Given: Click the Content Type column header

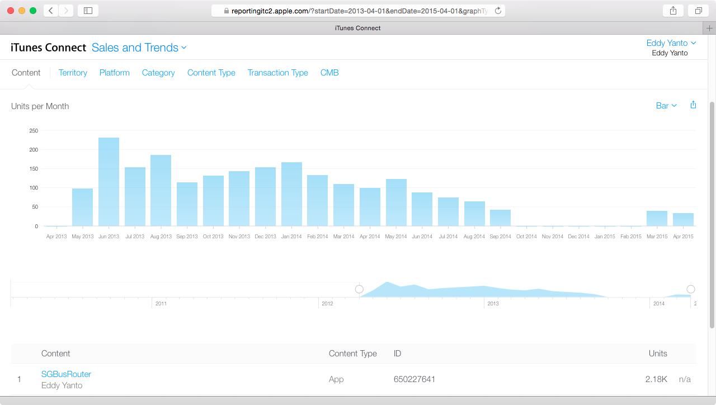Looking at the screenshot, I should [353, 354].
